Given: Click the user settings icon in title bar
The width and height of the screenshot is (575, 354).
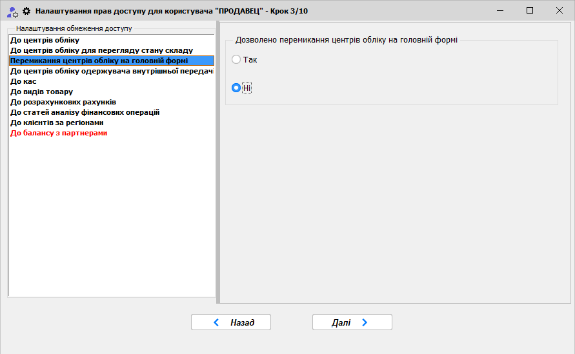Looking at the screenshot, I should pyautogui.click(x=12, y=11).
